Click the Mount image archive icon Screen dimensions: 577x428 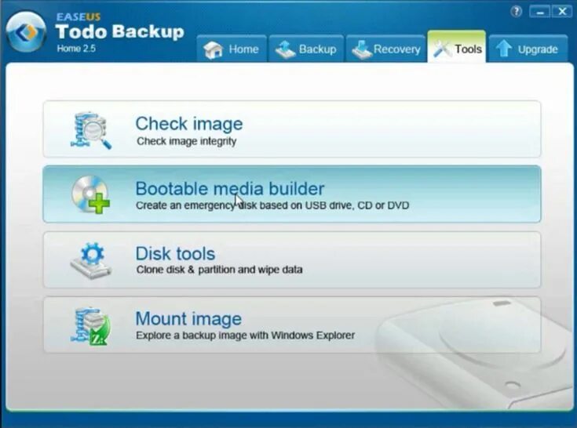tap(90, 326)
